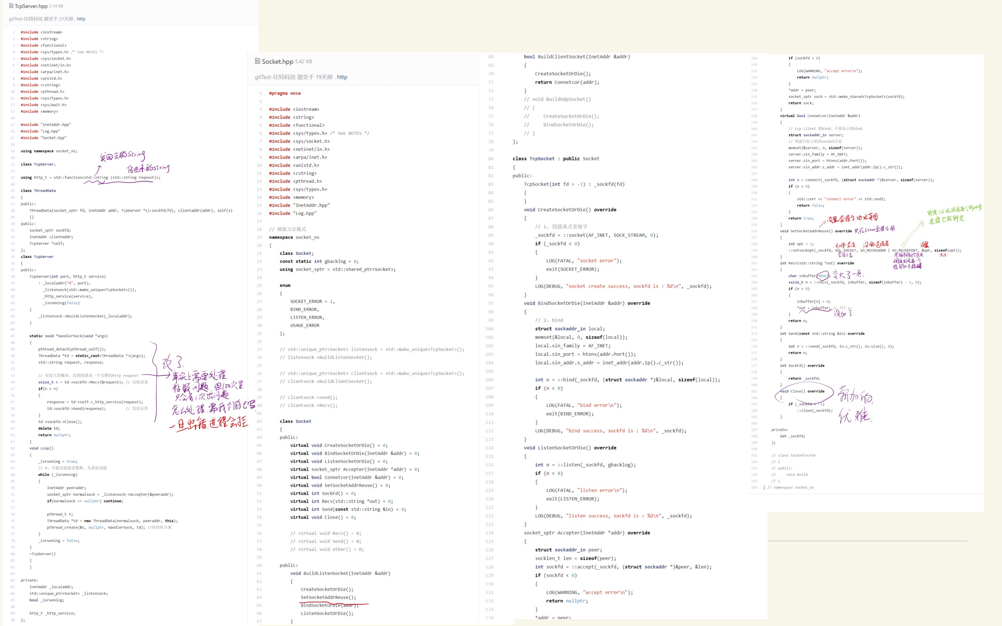Click the 5.42 KB file size label
This screenshot has width=1002, height=626.
click(x=303, y=62)
